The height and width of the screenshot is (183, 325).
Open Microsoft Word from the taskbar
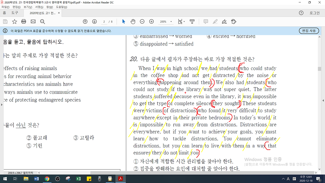pos(36,179)
